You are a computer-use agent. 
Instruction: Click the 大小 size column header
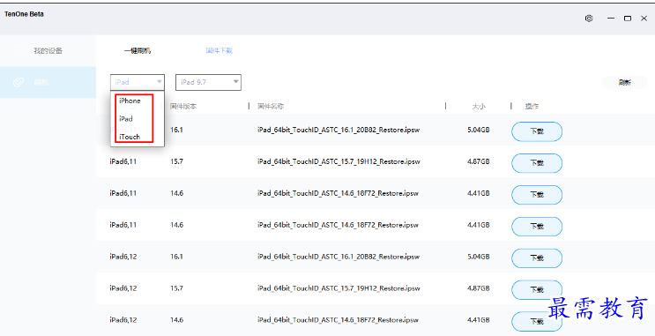(479, 107)
